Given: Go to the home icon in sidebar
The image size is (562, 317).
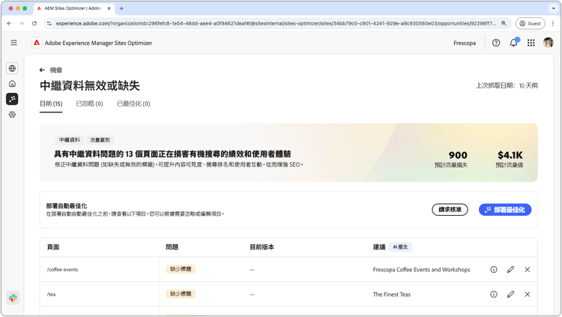Looking at the screenshot, I should click(12, 83).
